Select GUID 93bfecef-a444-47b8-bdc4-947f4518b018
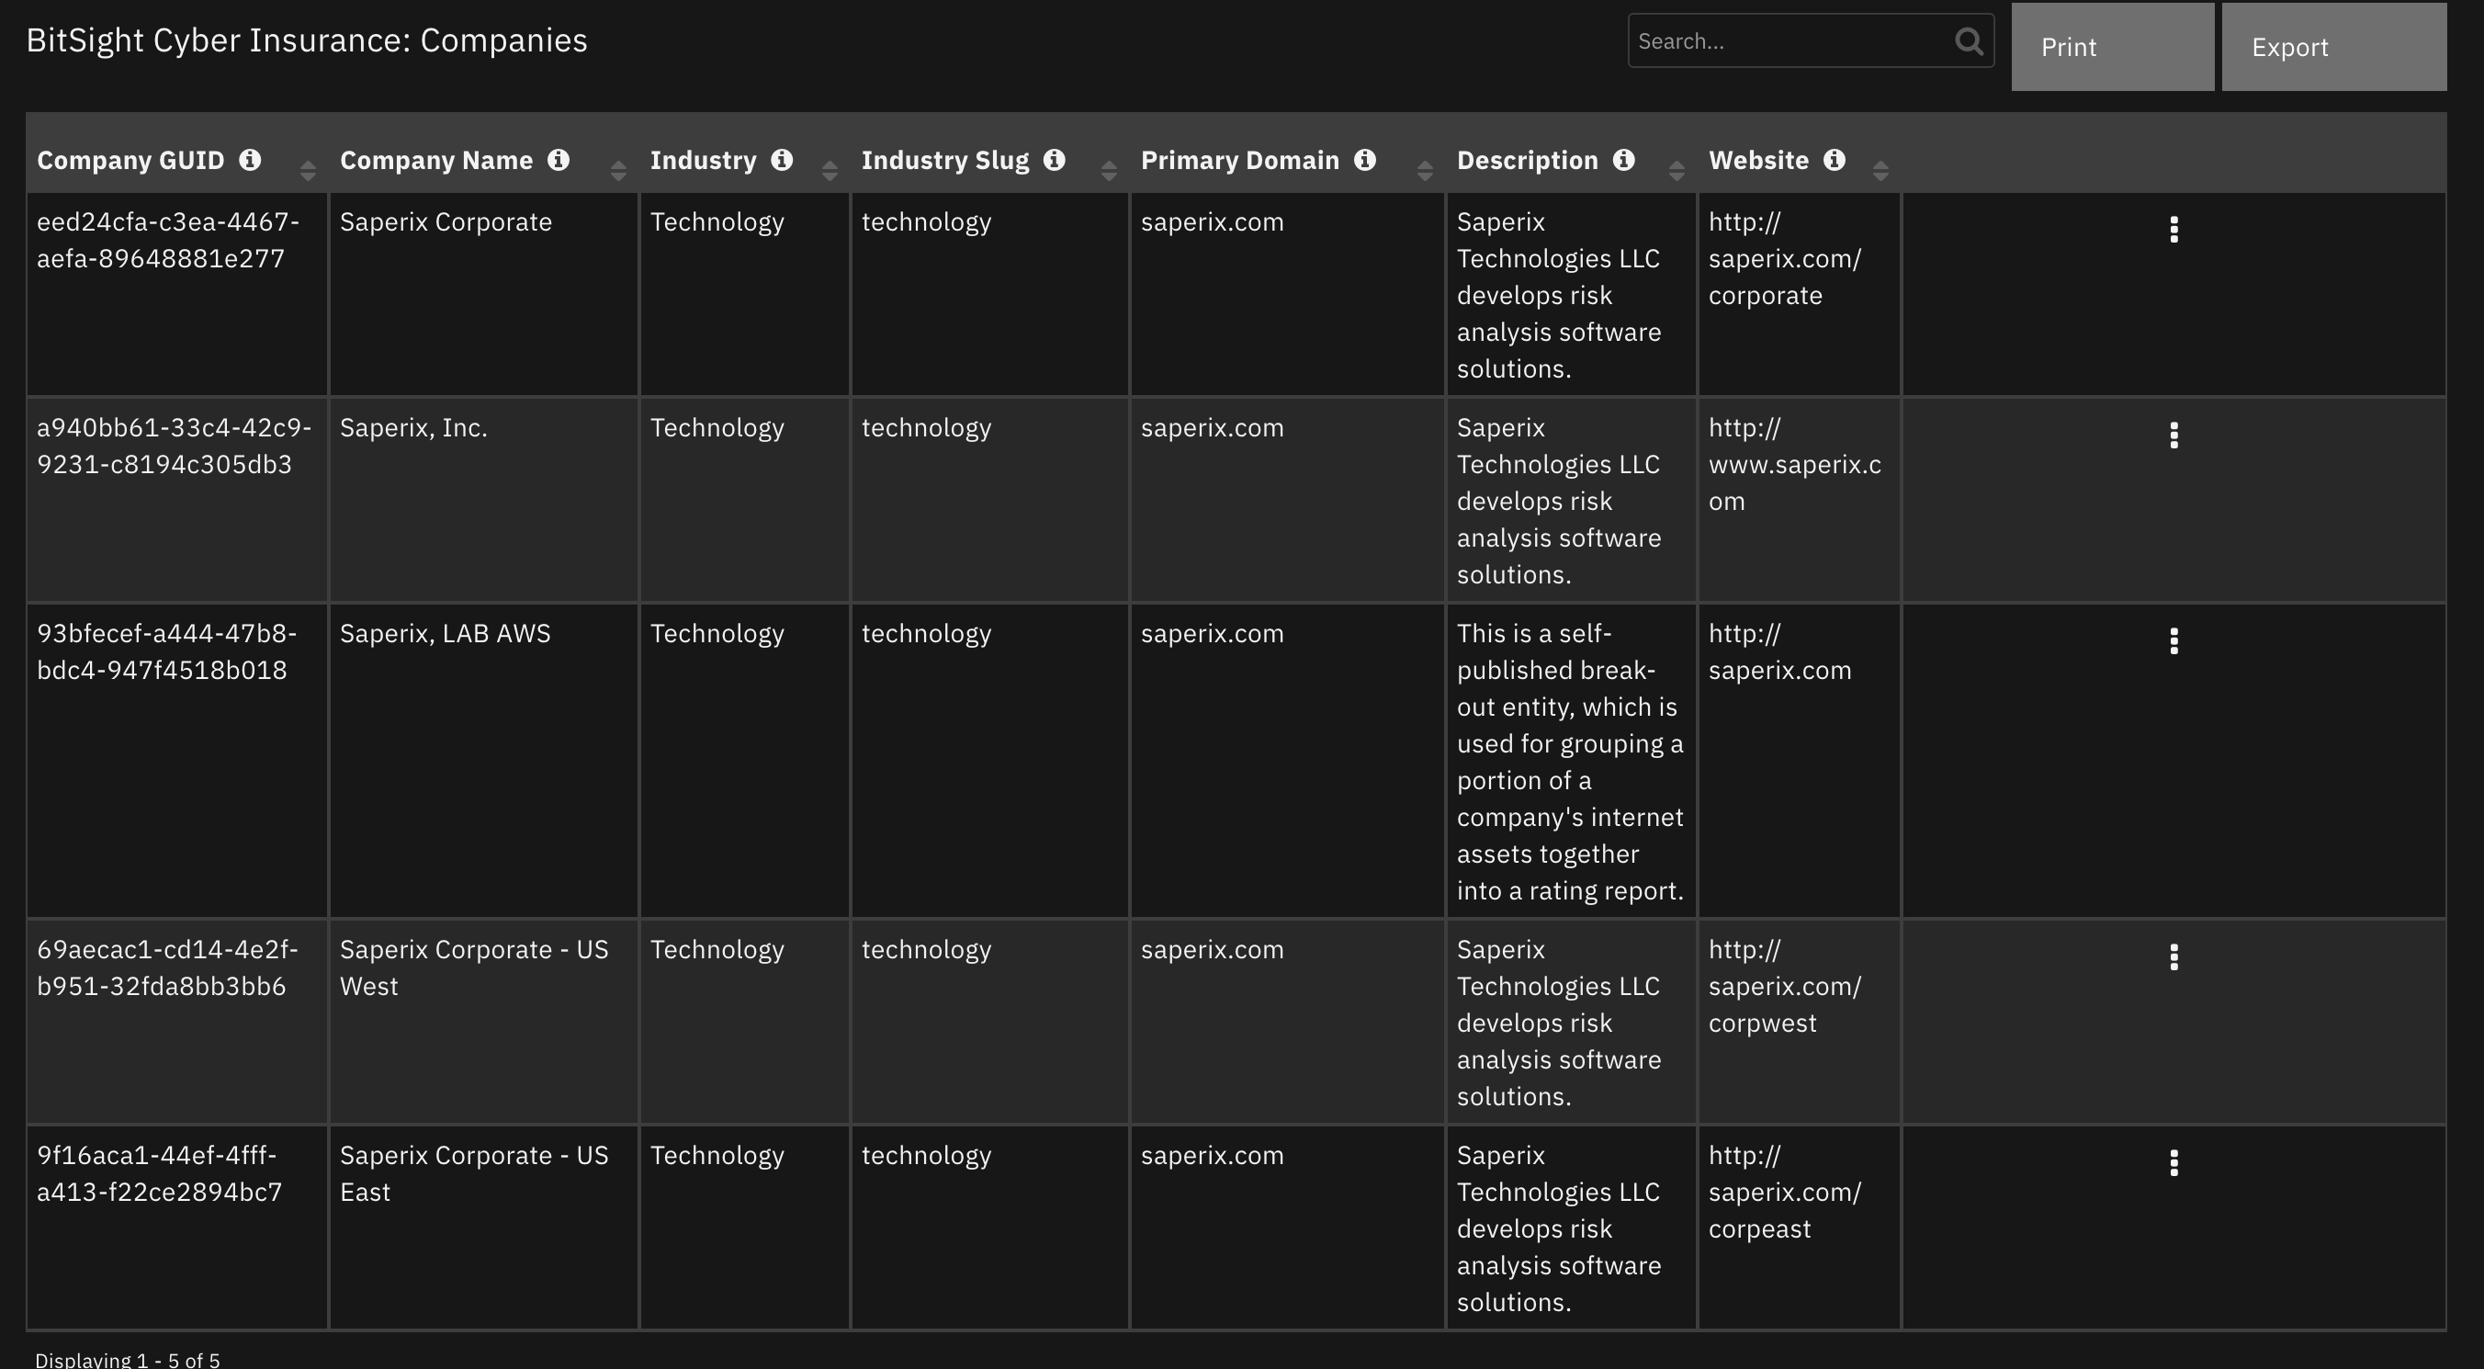 [167, 652]
